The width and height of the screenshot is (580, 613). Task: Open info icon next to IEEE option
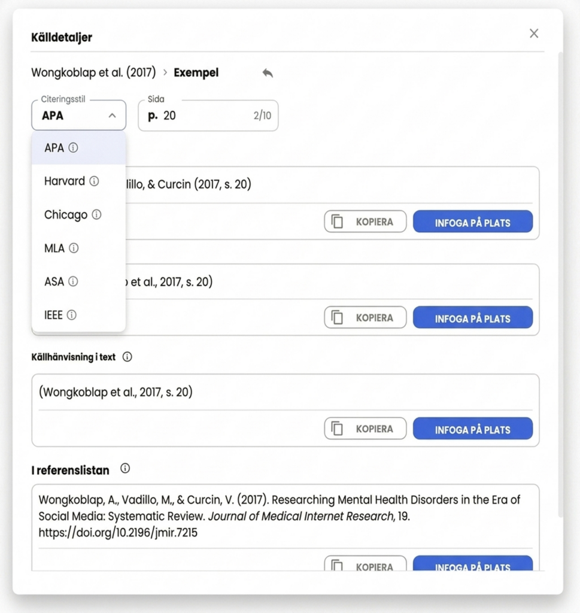coord(71,315)
